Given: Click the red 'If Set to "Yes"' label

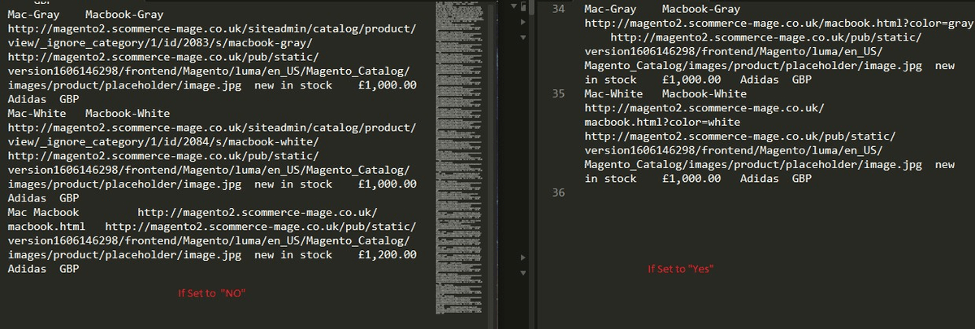Looking at the screenshot, I should point(681,269).
